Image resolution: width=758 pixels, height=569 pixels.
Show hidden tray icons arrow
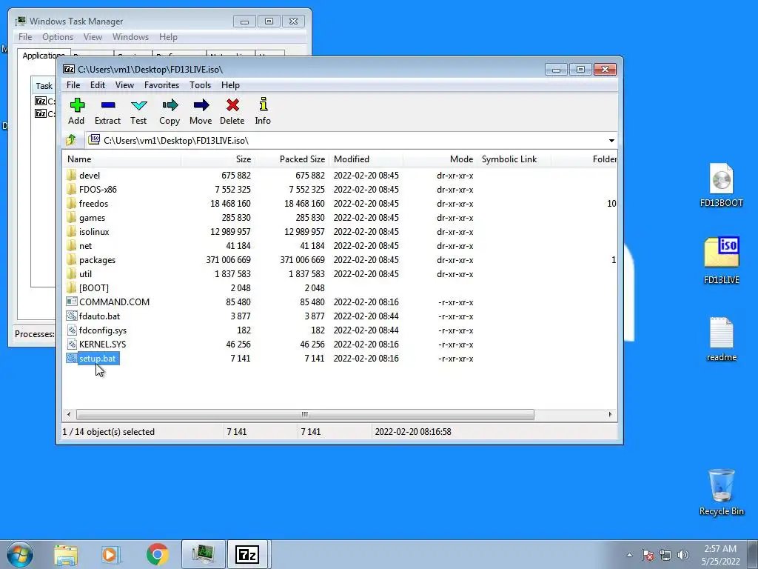(x=629, y=555)
